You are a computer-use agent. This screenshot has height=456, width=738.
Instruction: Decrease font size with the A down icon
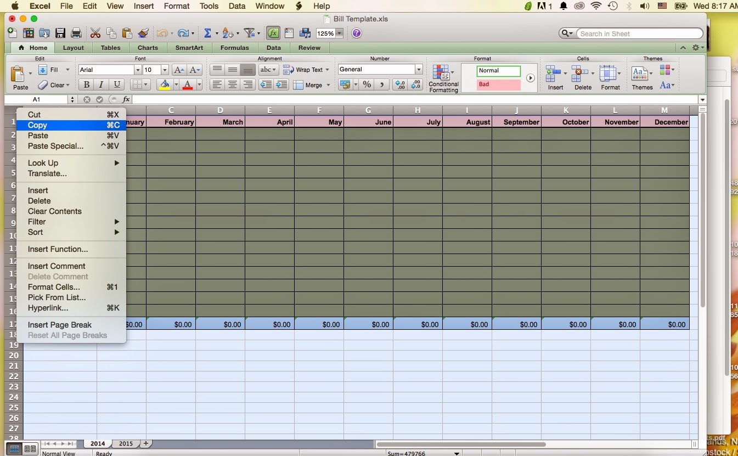(195, 70)
